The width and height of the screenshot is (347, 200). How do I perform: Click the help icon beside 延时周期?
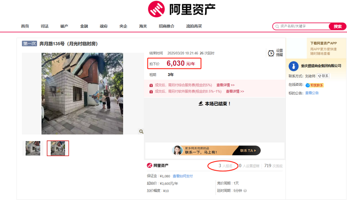(245, 191)
